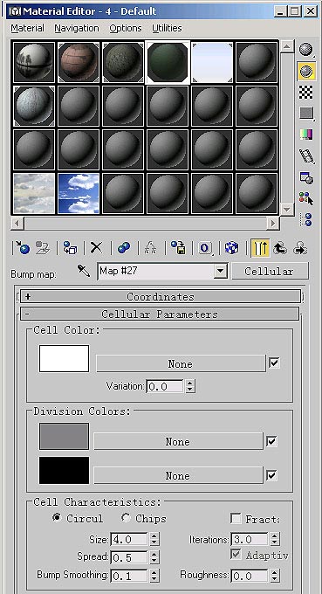Open the Material Editor Options icon
The height and width of the screenshot is (594, 322).
pos(306,177)
